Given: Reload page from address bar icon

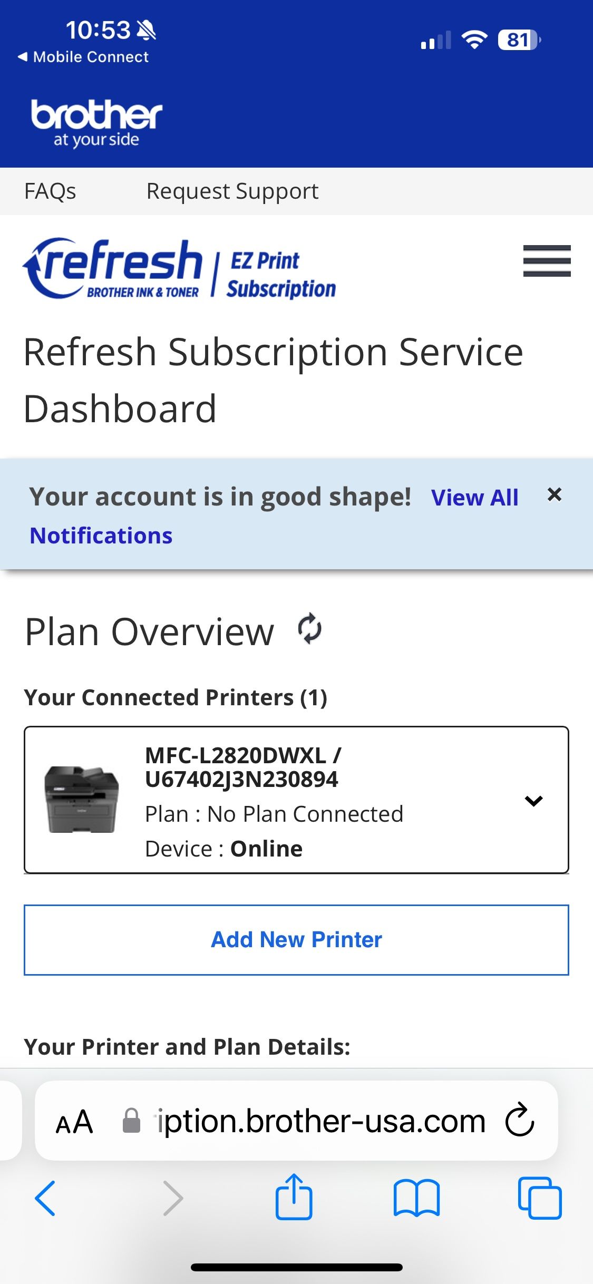Looking at the screenshot, I should click(x=520, y=1120).
